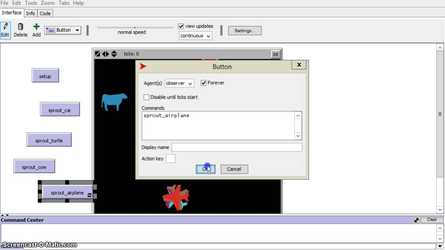Open the command history dropdown arrow

pyautogui.click(x=440, y=246)
